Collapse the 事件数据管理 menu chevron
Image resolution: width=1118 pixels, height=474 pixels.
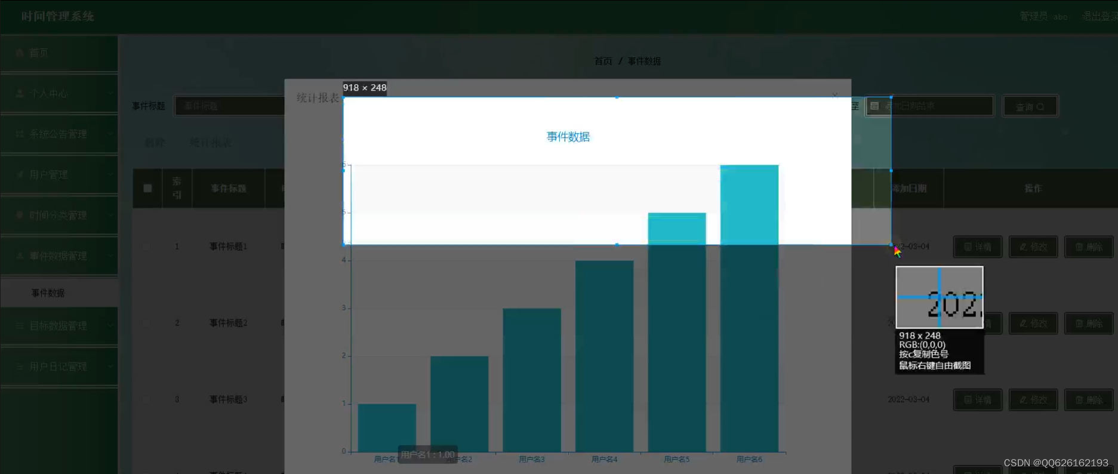point(110,256)
